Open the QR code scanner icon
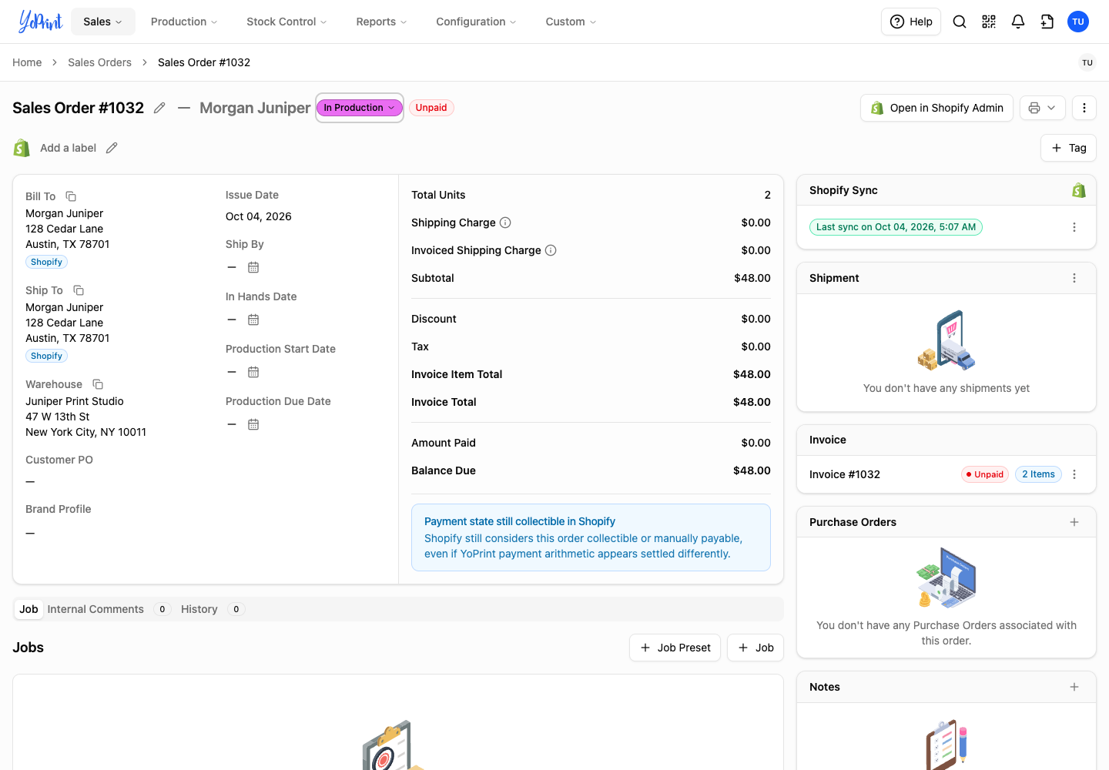 coord(989,22)
